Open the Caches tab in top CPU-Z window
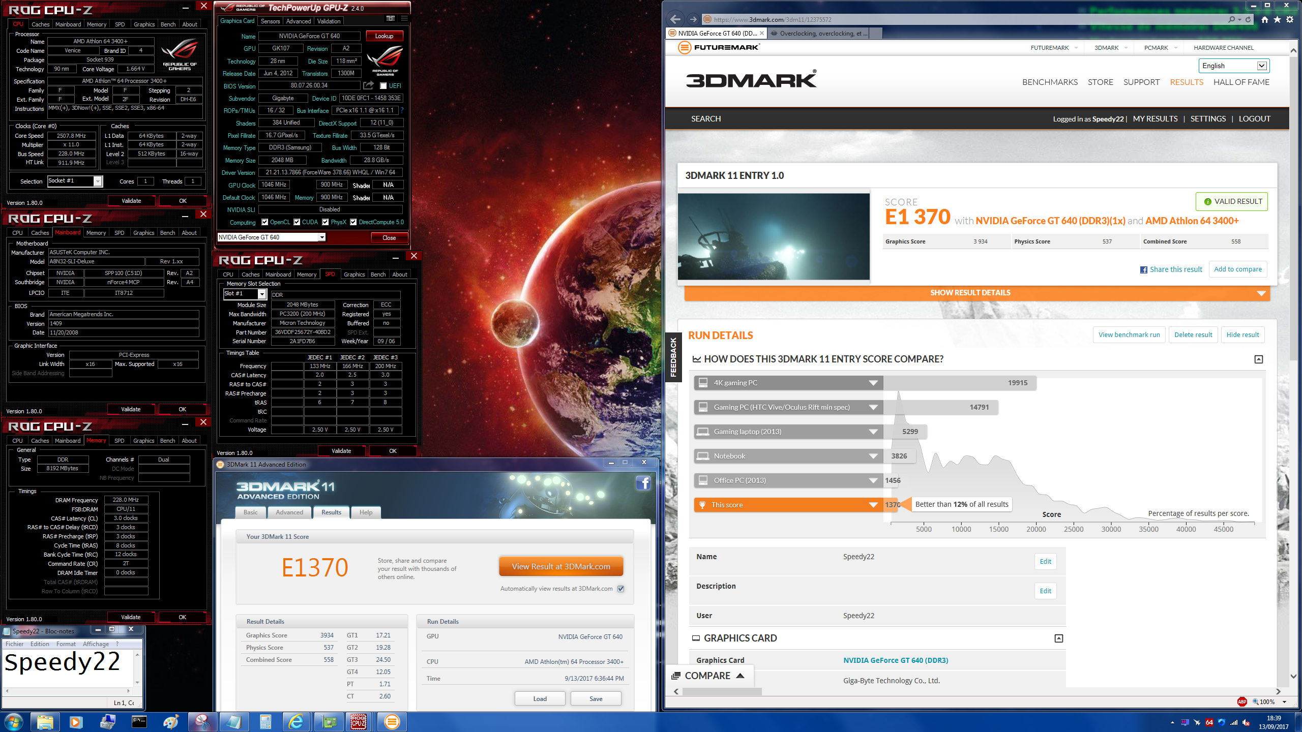1302x732 pixels. [40, 24]
